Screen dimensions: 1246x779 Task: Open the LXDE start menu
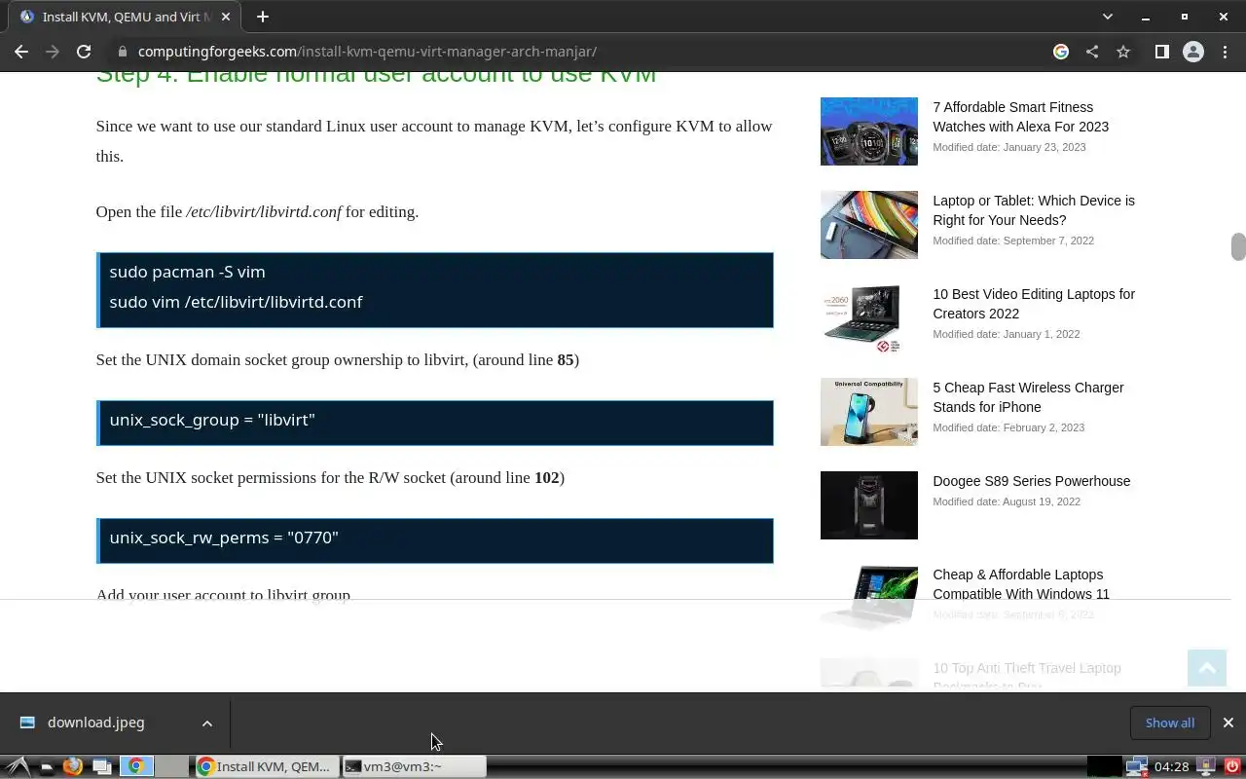[17, 766]
